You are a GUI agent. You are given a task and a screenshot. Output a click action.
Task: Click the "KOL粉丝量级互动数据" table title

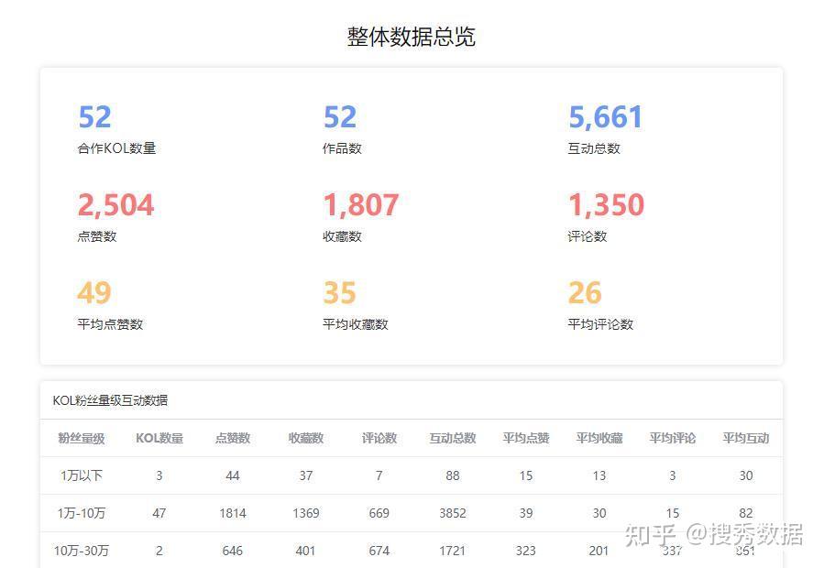tap(110, 400)
